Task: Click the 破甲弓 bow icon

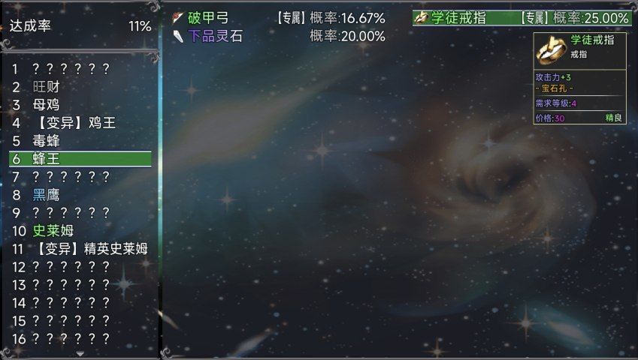Action: click(178, 18)
